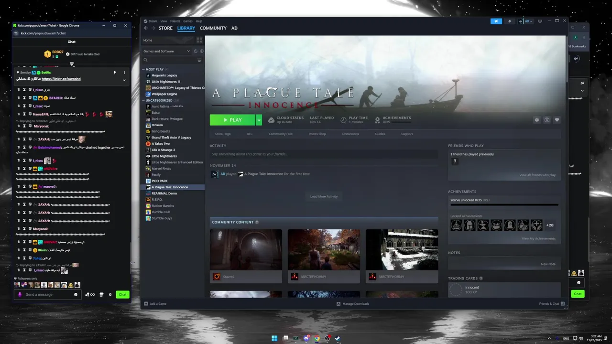Viewport: 612px width, 344px height.
Task: Select It Takes Two in library list
Action: 160,144
